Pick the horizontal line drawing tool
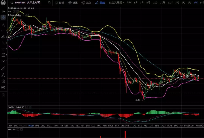204x138 pixels. click(3, 31)
